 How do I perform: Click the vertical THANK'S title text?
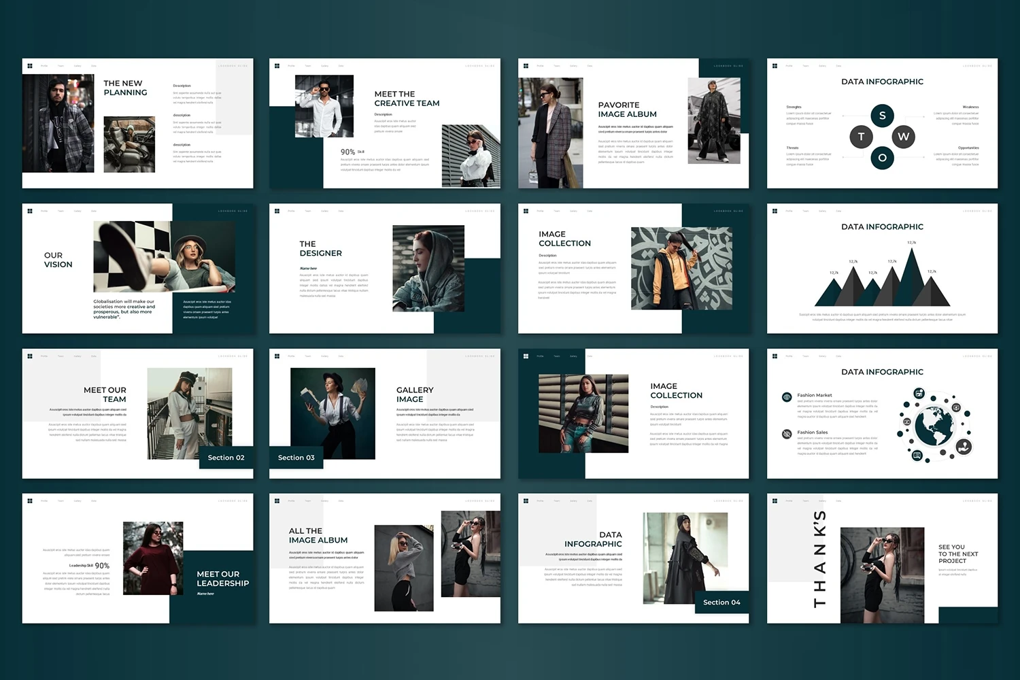[x=820, y=558]
